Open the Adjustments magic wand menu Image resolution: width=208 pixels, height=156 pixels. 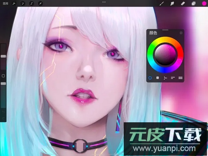23,3
